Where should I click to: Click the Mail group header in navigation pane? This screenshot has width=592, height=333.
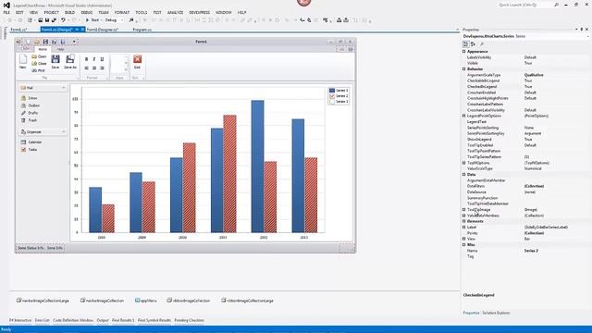pyautogui.click(x=43, y=88)
